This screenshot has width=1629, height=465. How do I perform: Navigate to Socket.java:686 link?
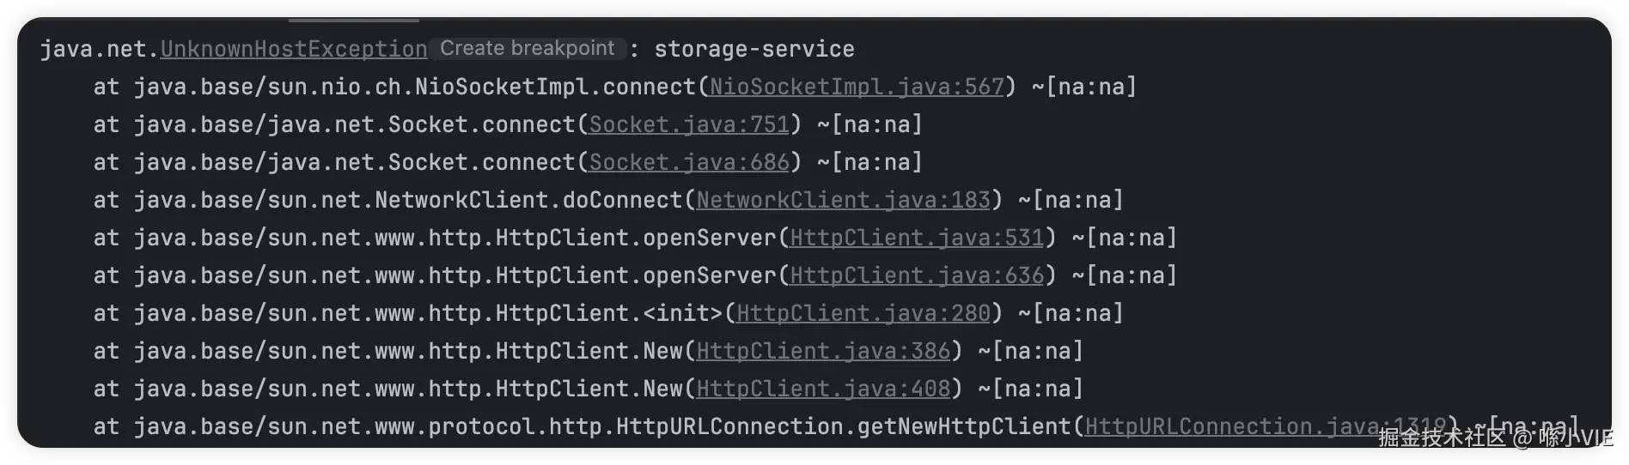point(689,162)
